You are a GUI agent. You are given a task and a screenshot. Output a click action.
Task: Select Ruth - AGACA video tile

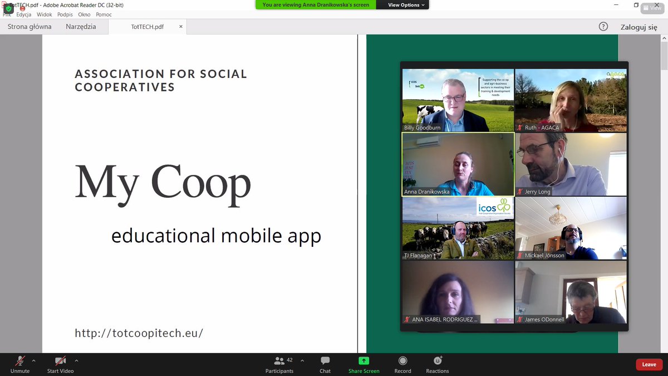click(x=571, y=100)
